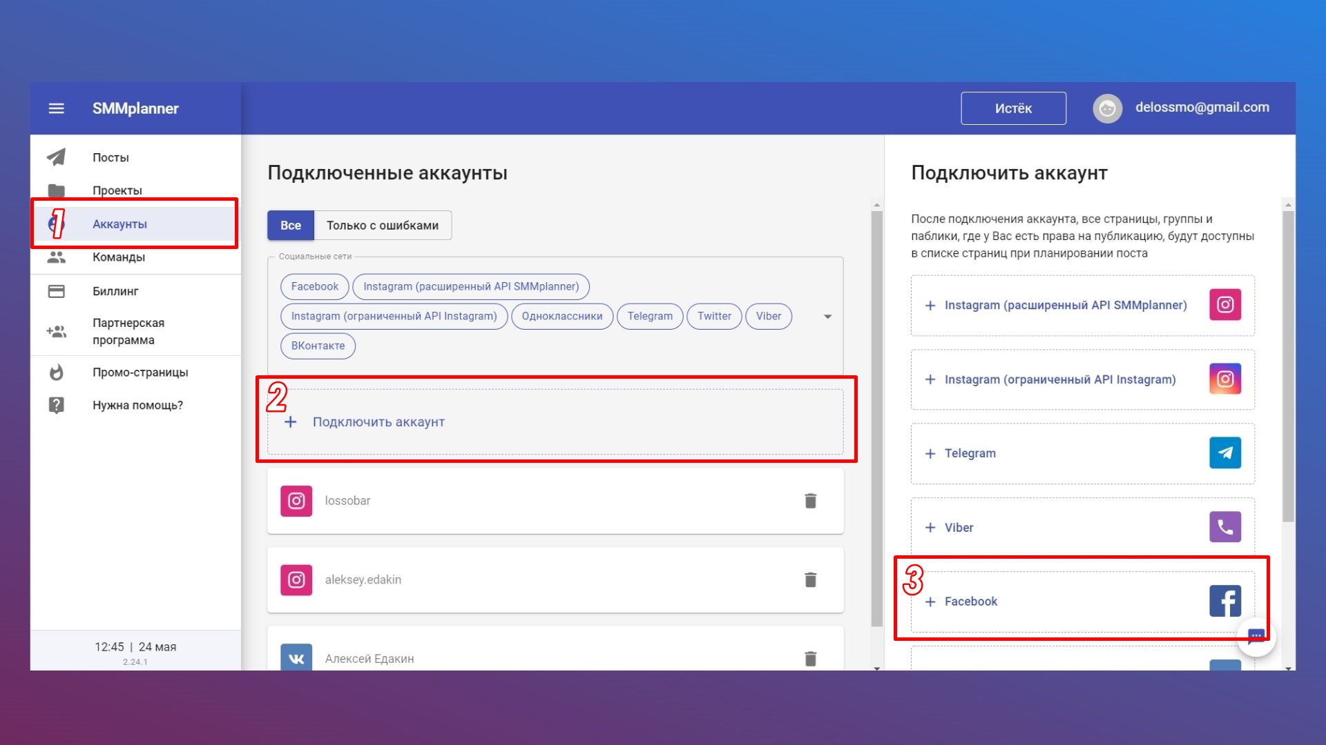Click the Истёк button
This screenshot has height=745, width=1326.
(x=1012, y=108)
